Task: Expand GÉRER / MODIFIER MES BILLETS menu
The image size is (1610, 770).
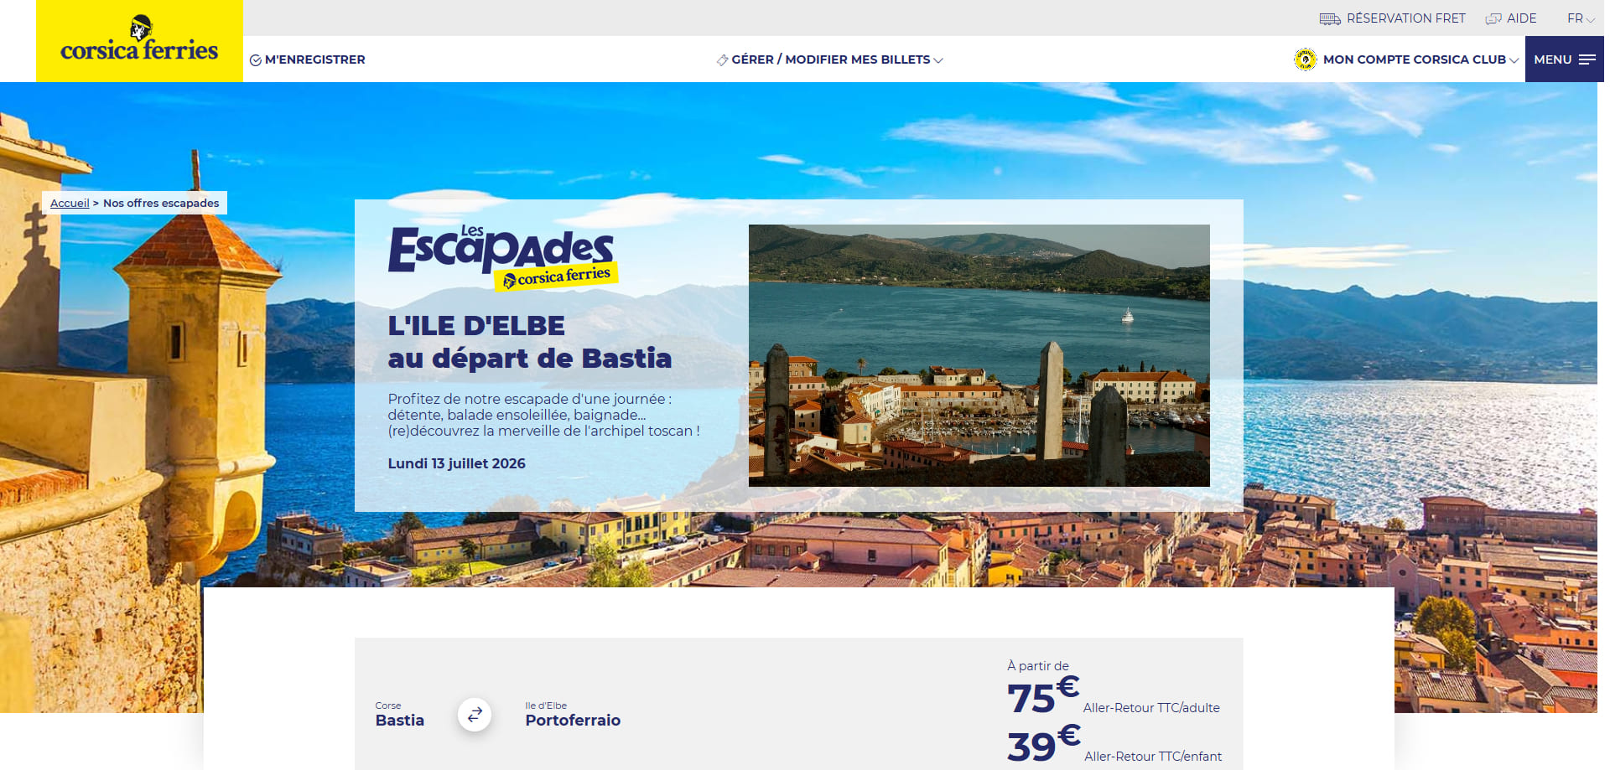Action: [x=830, y=59]
